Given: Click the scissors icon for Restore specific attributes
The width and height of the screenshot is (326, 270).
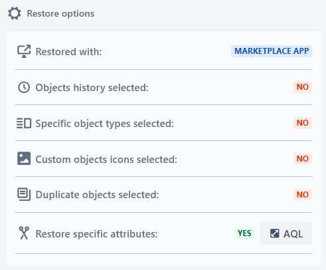Looking at the screenshot, I should tap(24, 233).
